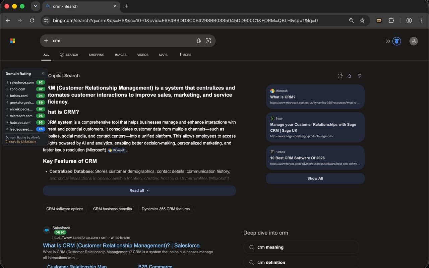This screenshot has height=268, width=429.
Task: Click the Copilot Search info icon
Action: coord(340,76)
